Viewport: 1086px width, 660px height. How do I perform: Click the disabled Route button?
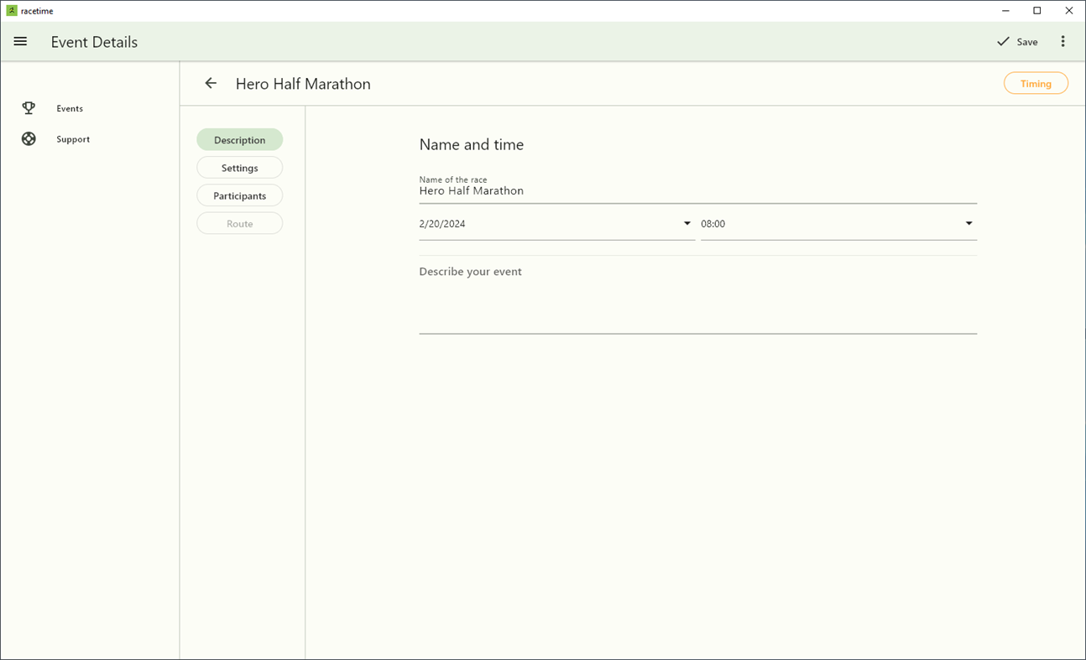point(239,222)
